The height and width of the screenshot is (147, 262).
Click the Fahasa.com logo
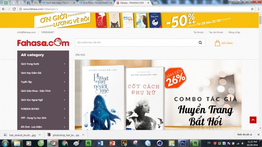pyautogui.click(x=43, y=42)
